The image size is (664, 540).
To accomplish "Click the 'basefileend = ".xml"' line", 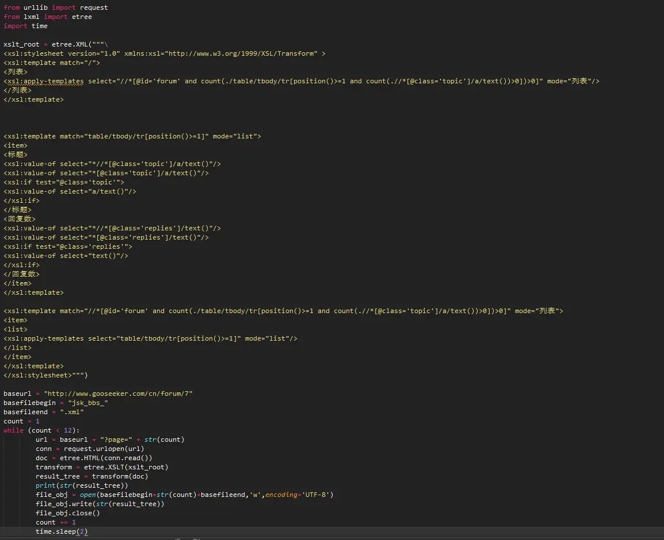I will (44, 412).
